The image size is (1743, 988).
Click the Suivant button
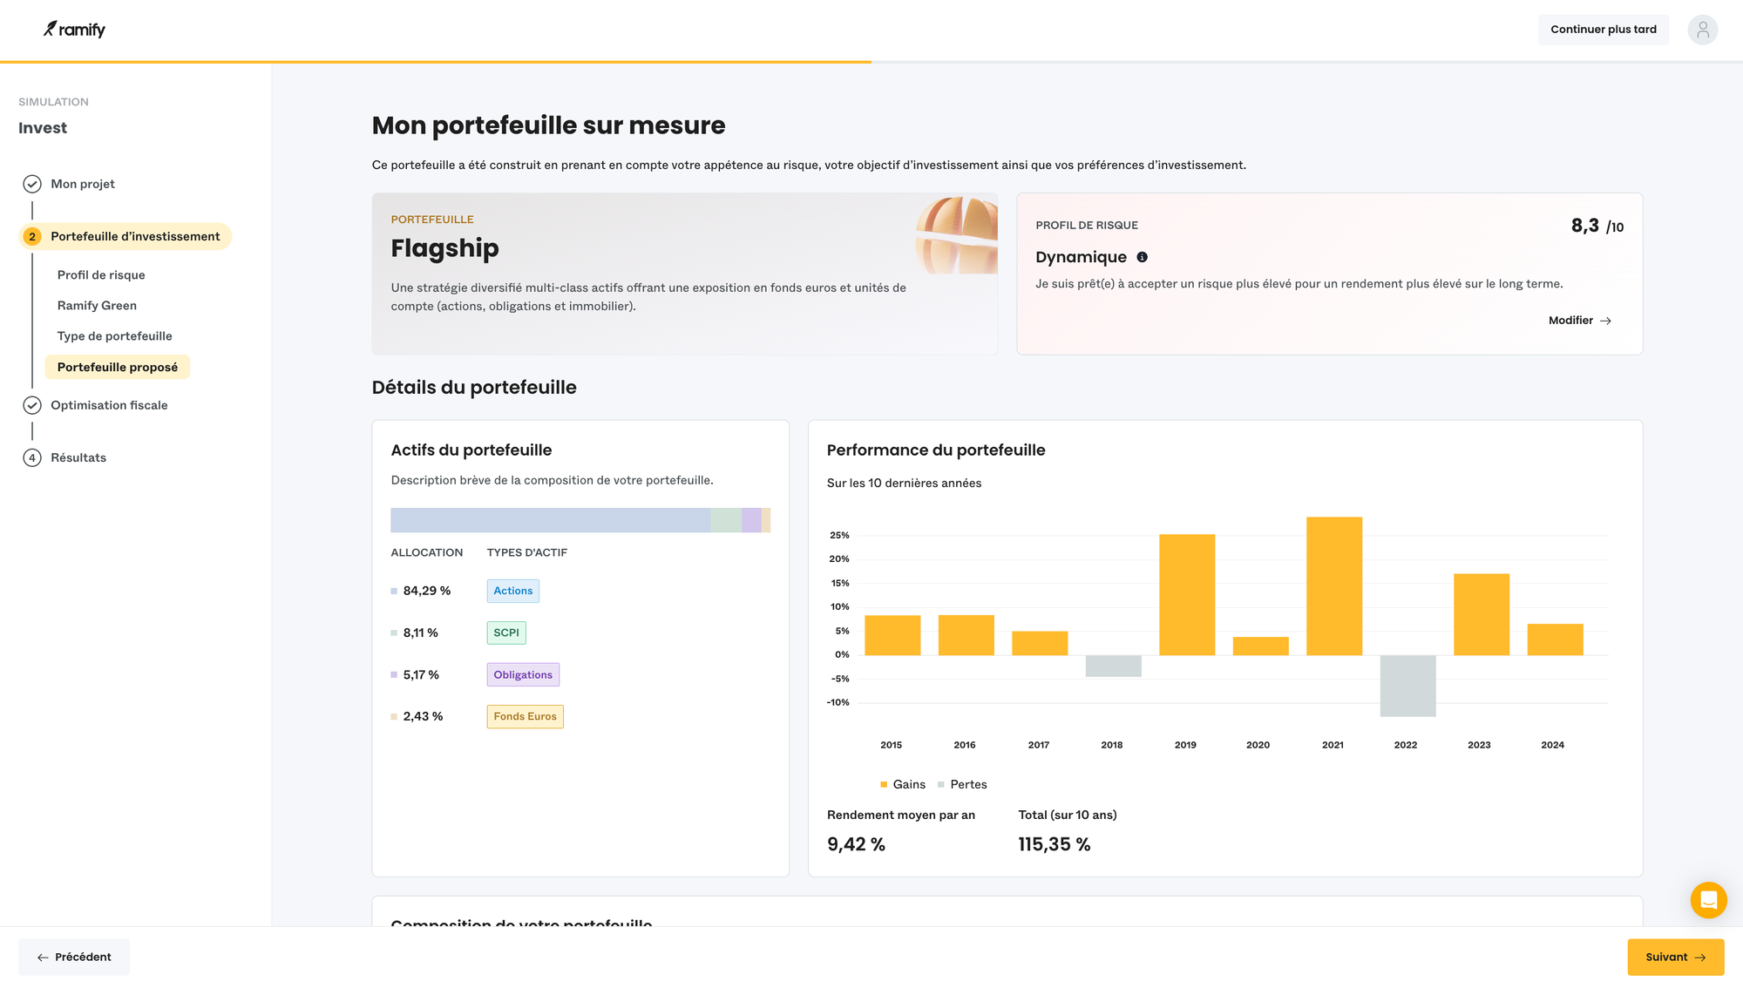point(1674,957)
